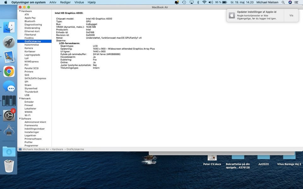The height and width of the screenshot is (189, 303).
Task: Open Wi-Fi status menu
Action: tap(204, 2)
